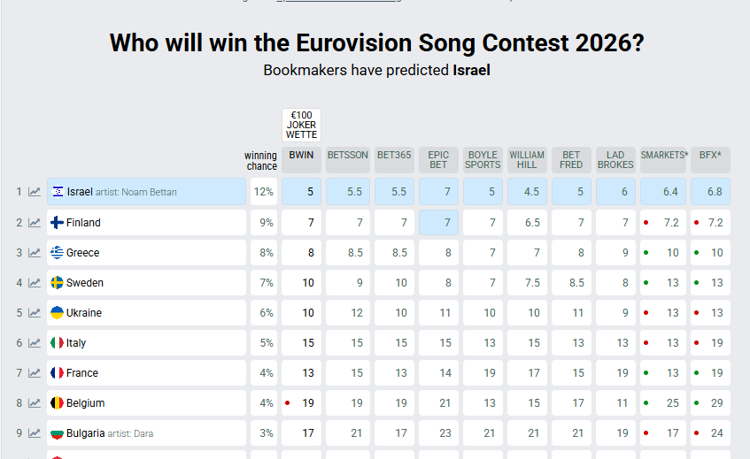Click the chart icon next to Italy
The width and height of the screenshot is (750, 459).
[35, 342]
